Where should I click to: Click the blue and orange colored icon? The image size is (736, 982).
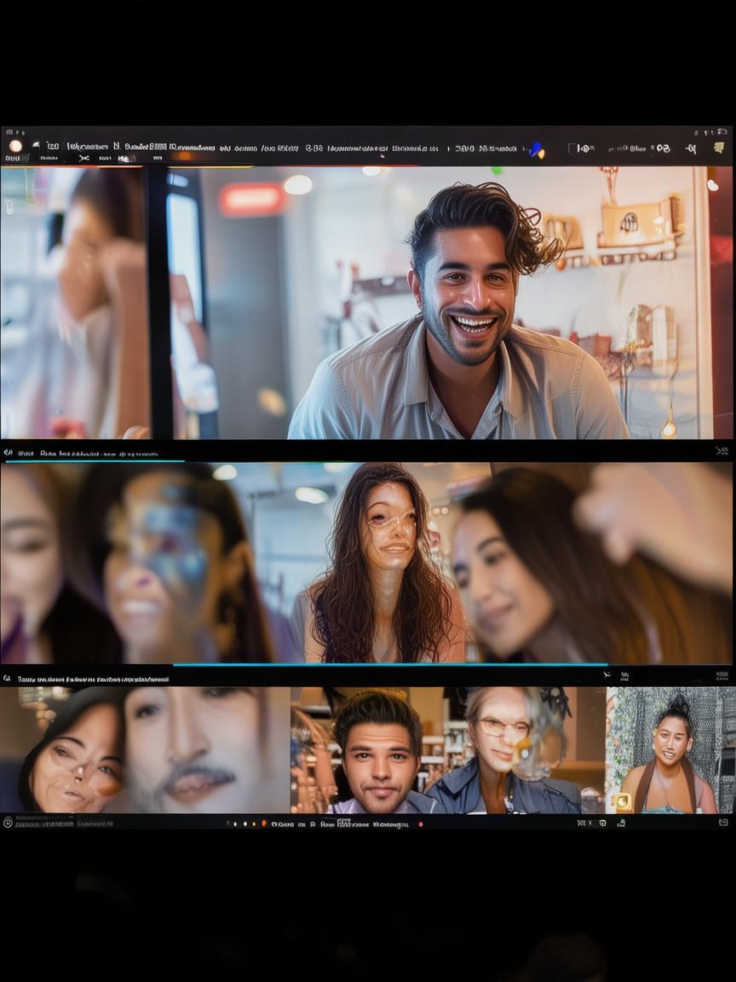pos(536,150)
